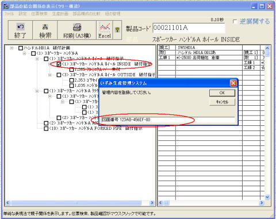Open the 伝票検索 menu
Image resolution: width=276 pixels, height=219 pixels.
tap(39, 14)
